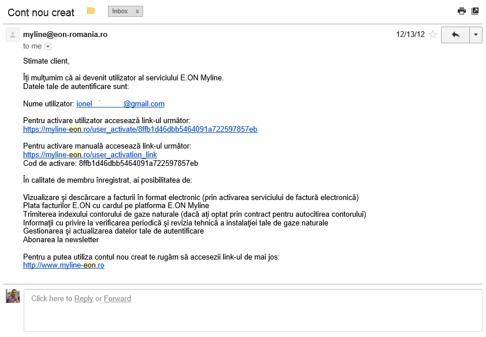
Task: Open the www.myline-eon.ro link
Action: pos(63,265)
